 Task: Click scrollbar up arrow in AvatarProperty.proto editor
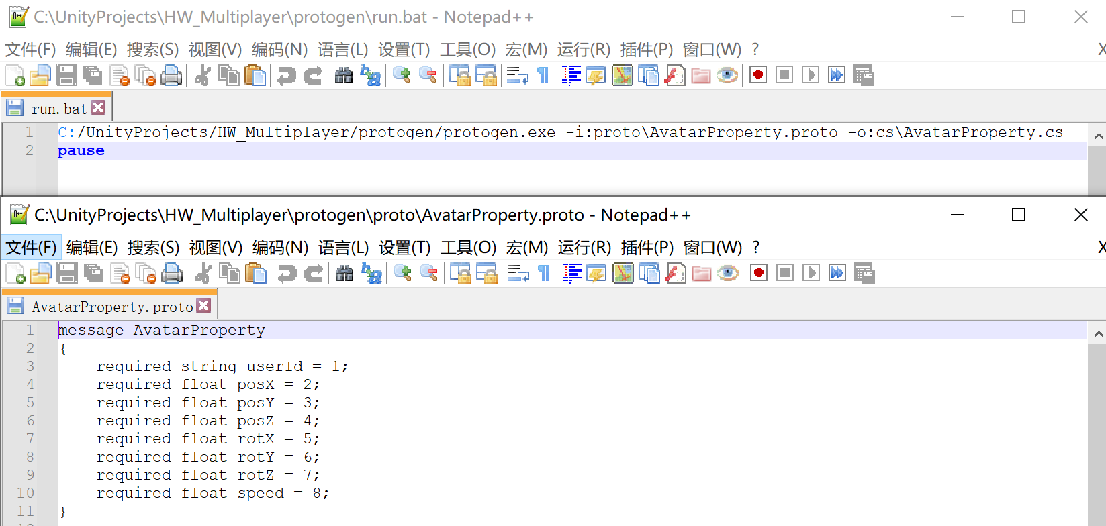[x=1099, y=333]
